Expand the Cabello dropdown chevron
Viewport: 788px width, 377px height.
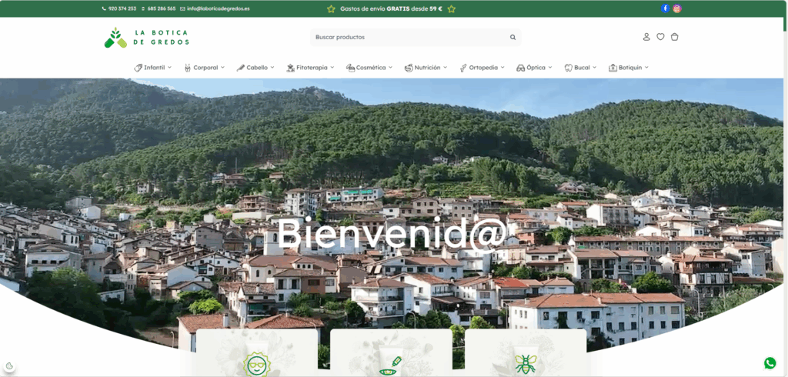[x=272, y=68]
